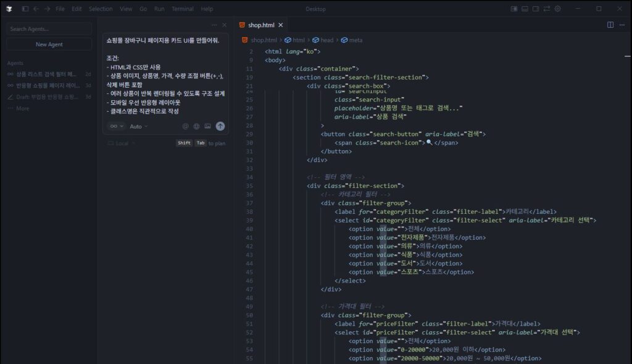This screenshot has width=632, height=364.
Task: Open the Run menu
Action: pyautogui.click(x=160, y=9)
